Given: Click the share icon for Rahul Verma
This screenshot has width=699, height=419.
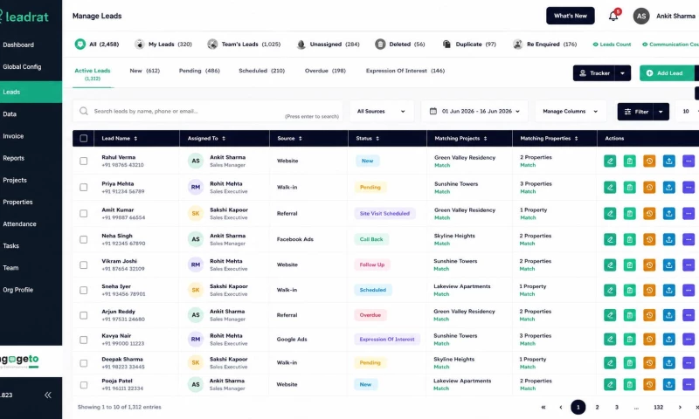Looking at the screenshot, I should click(669, 161).
